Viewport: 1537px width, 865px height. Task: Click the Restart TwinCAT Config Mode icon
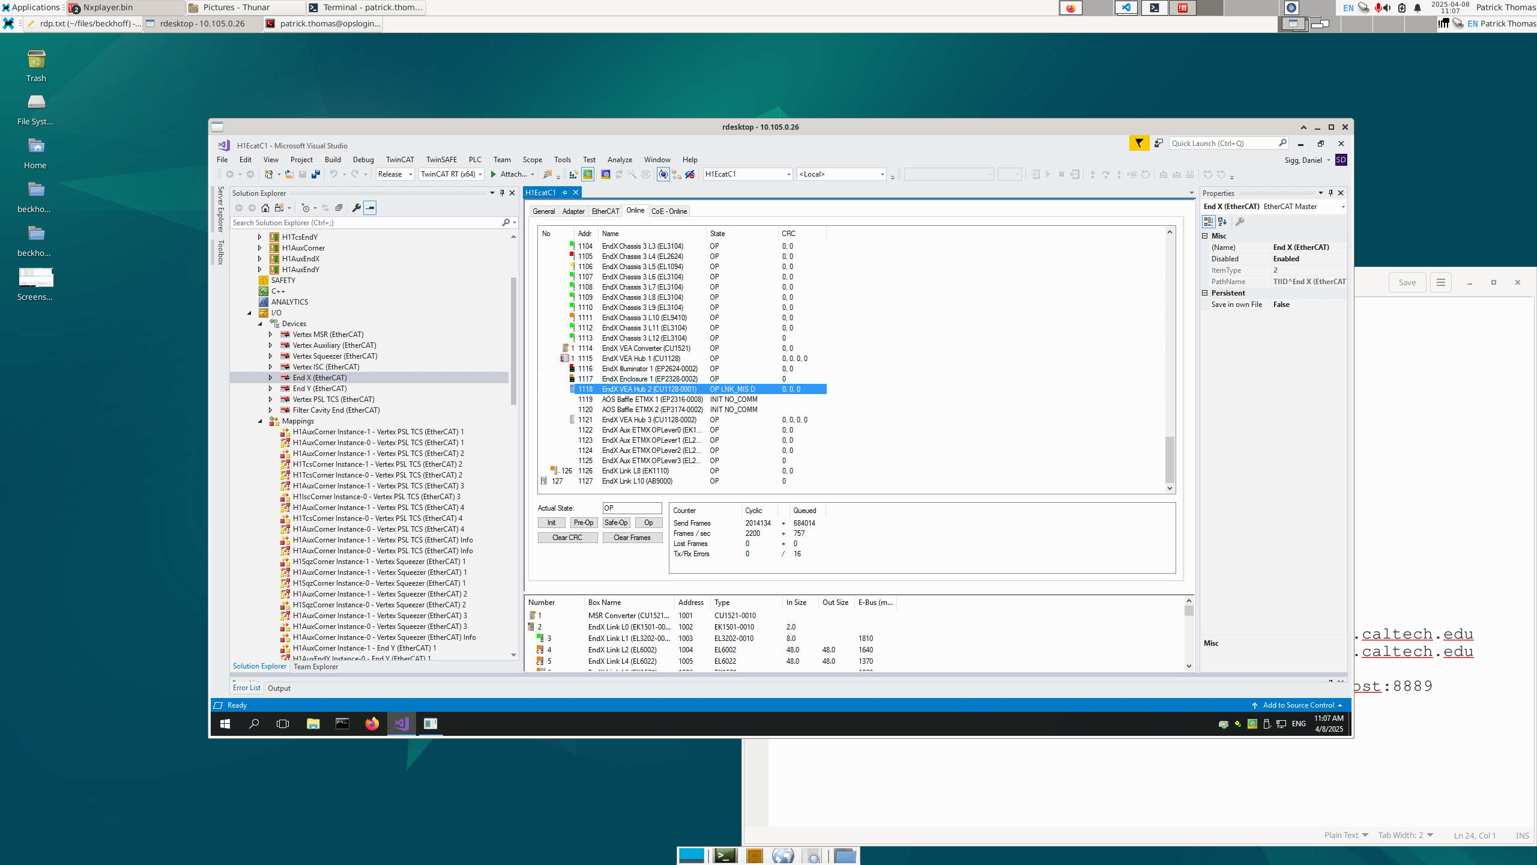coord(605,174)
